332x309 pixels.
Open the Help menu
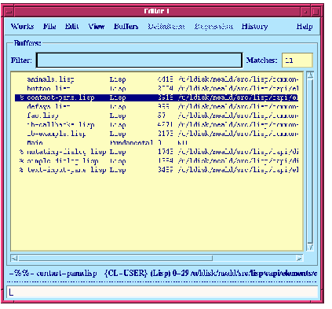click(305, 27)
